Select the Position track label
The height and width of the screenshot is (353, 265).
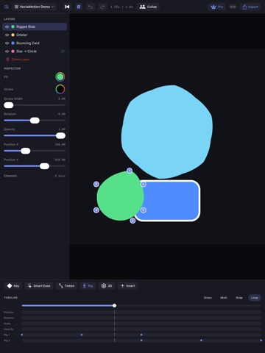(x=9, y=313)
